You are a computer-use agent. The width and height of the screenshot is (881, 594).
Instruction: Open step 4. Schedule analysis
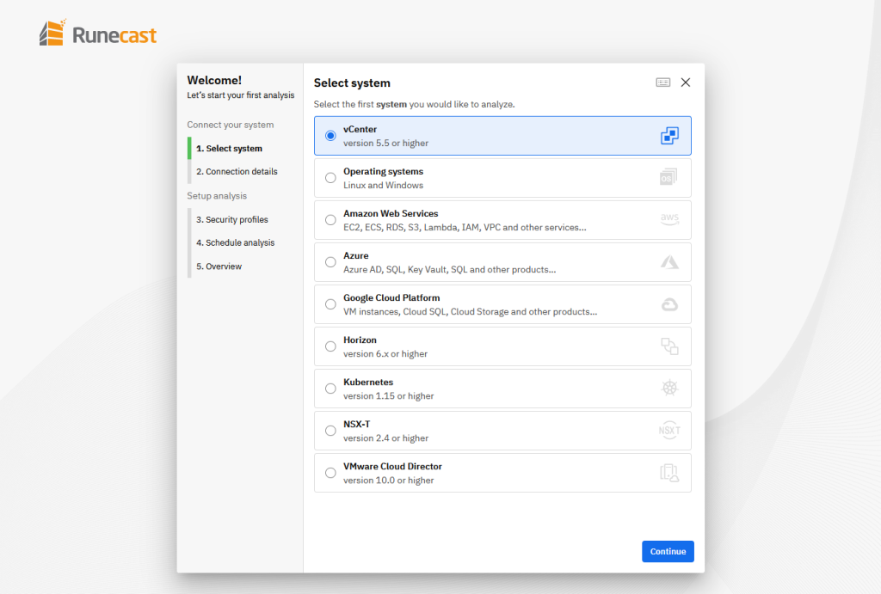236,242
